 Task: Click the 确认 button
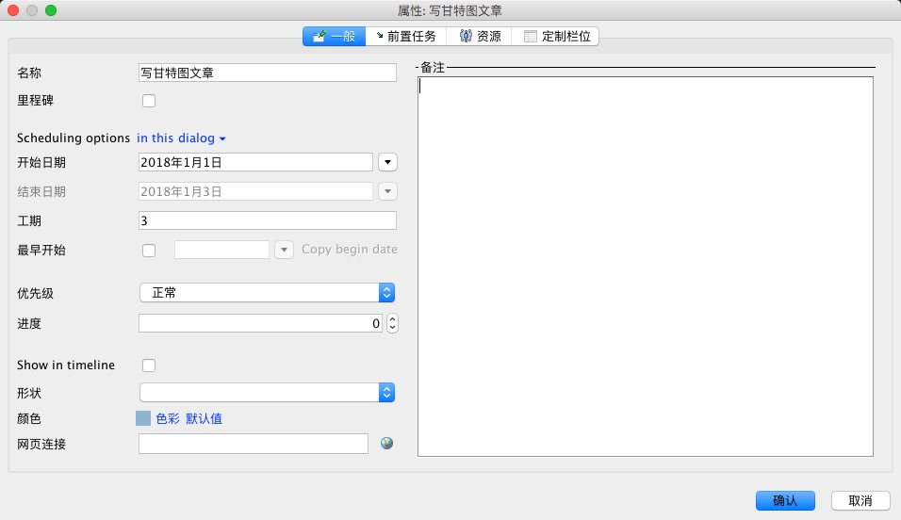[x=785, y=500]
